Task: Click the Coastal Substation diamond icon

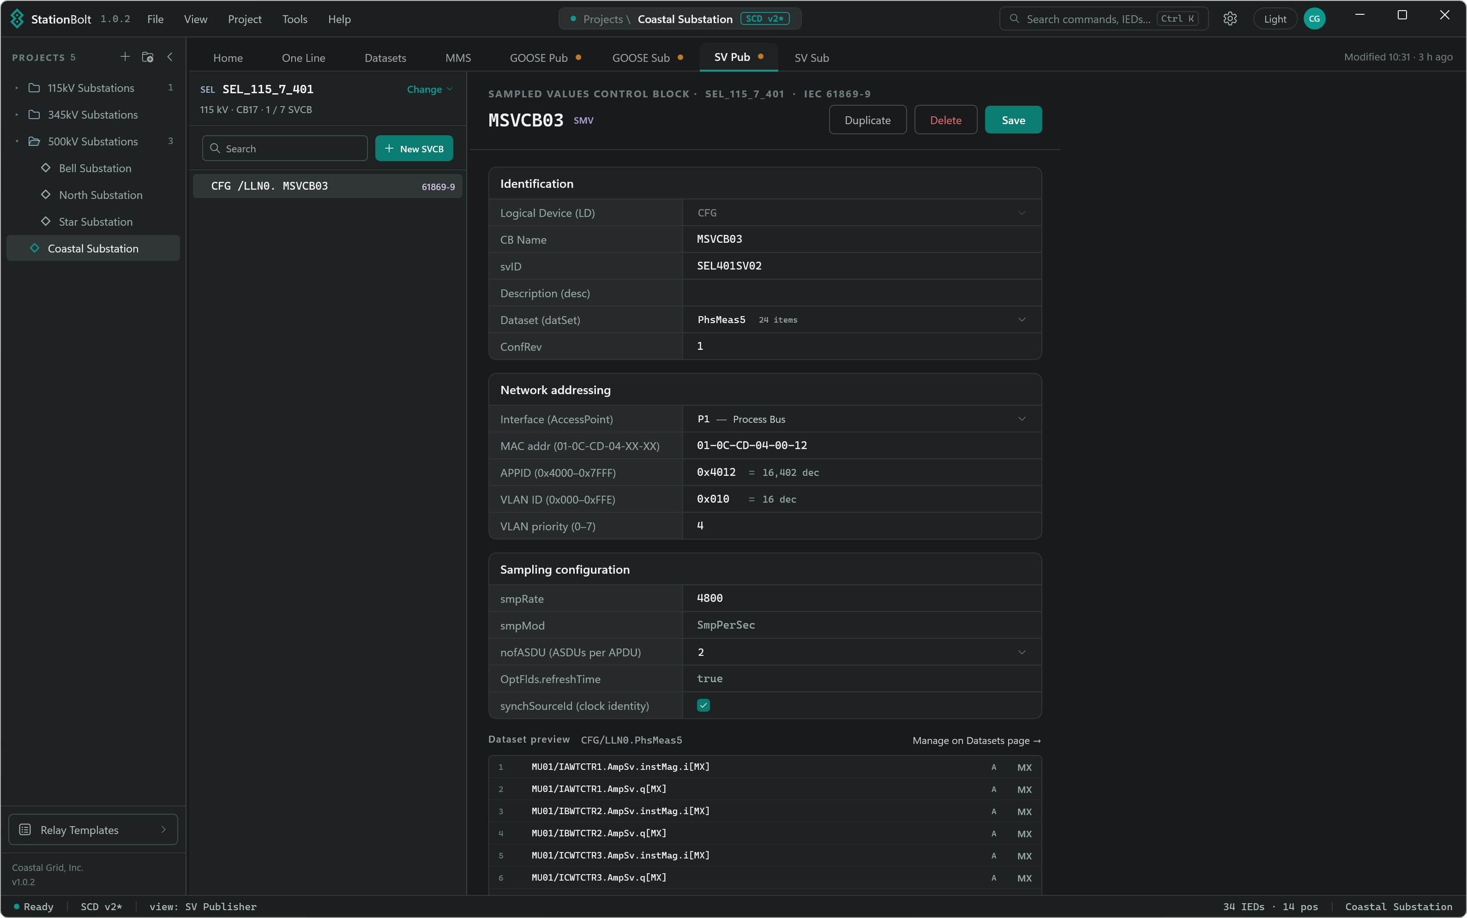Action: 35,248
